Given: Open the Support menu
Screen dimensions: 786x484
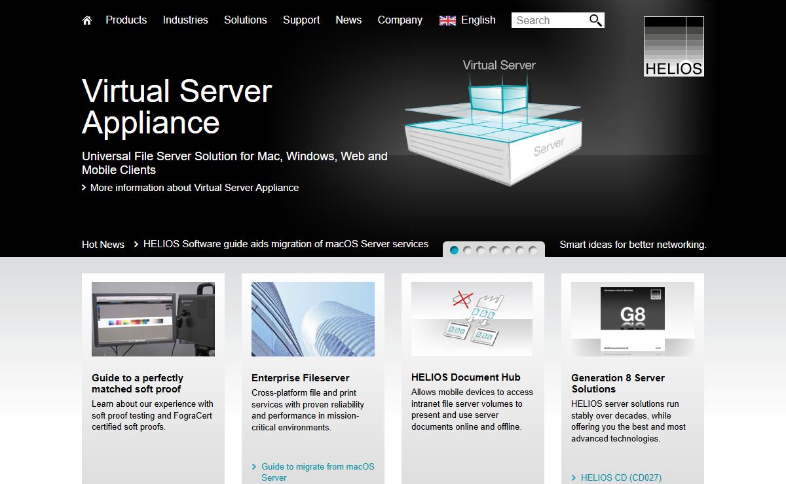Looking at the screenshot, I should (x=301, y=20).
